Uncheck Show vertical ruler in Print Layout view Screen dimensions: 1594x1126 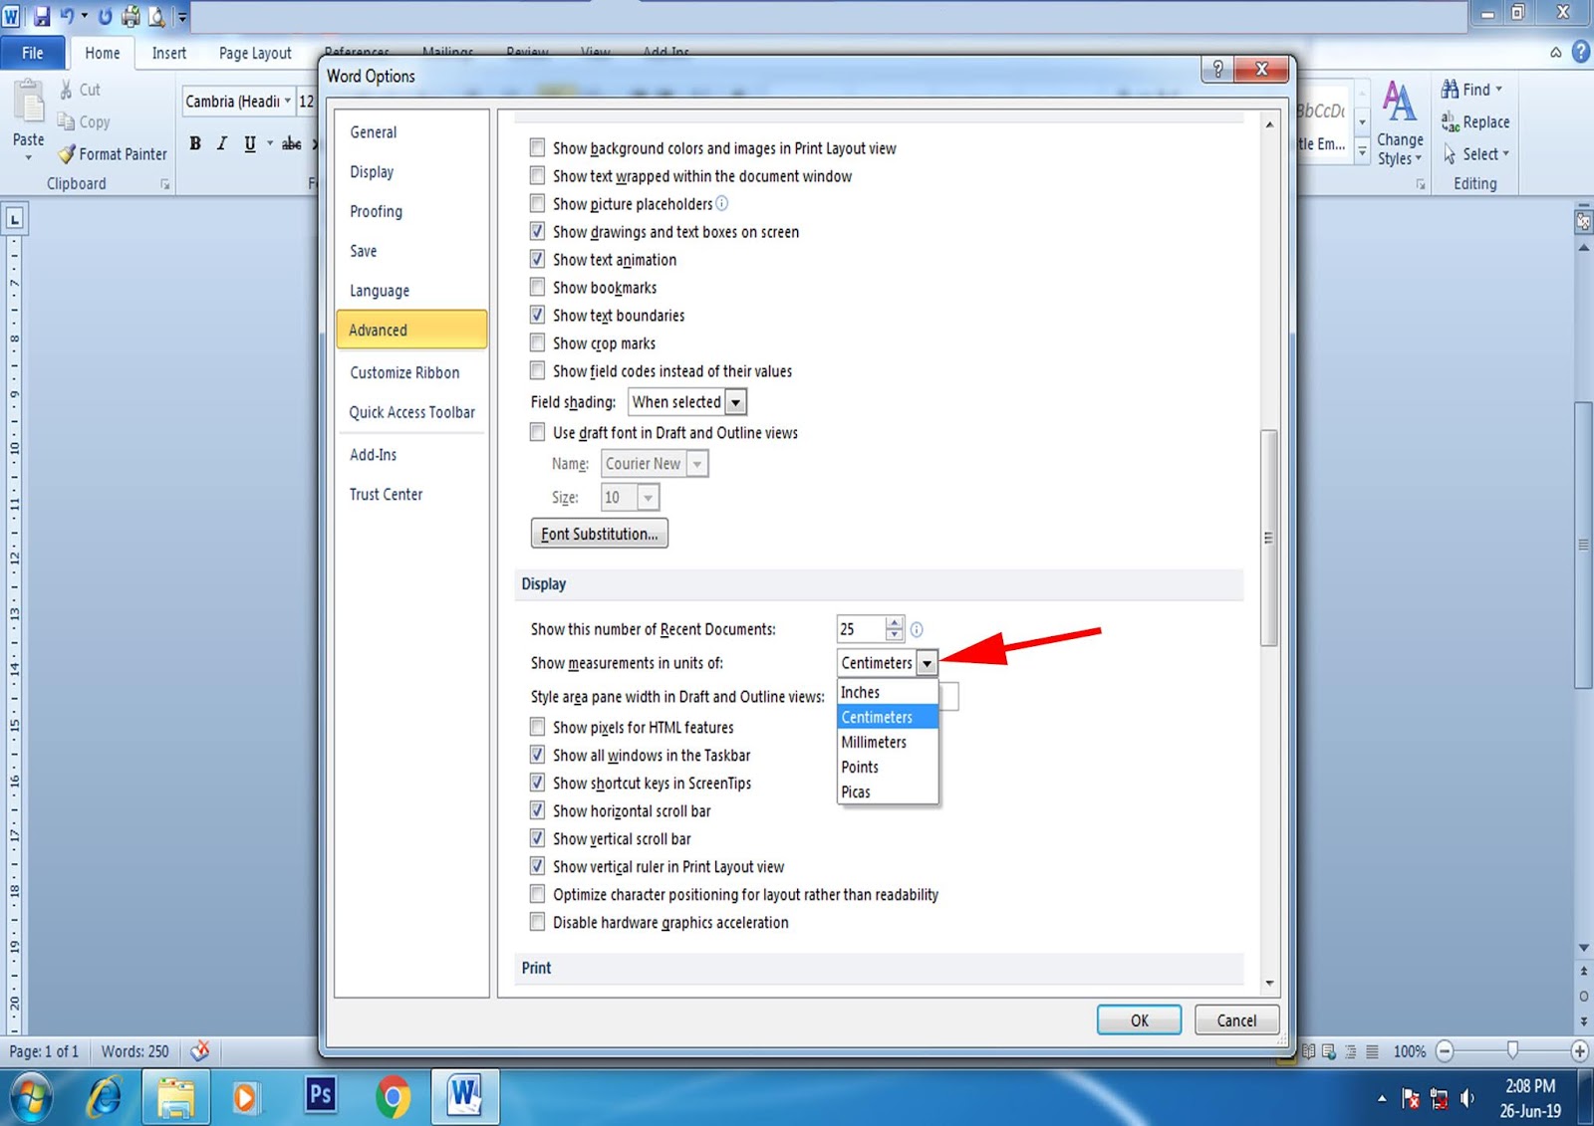pyautogui.click(x=537, y=866)
